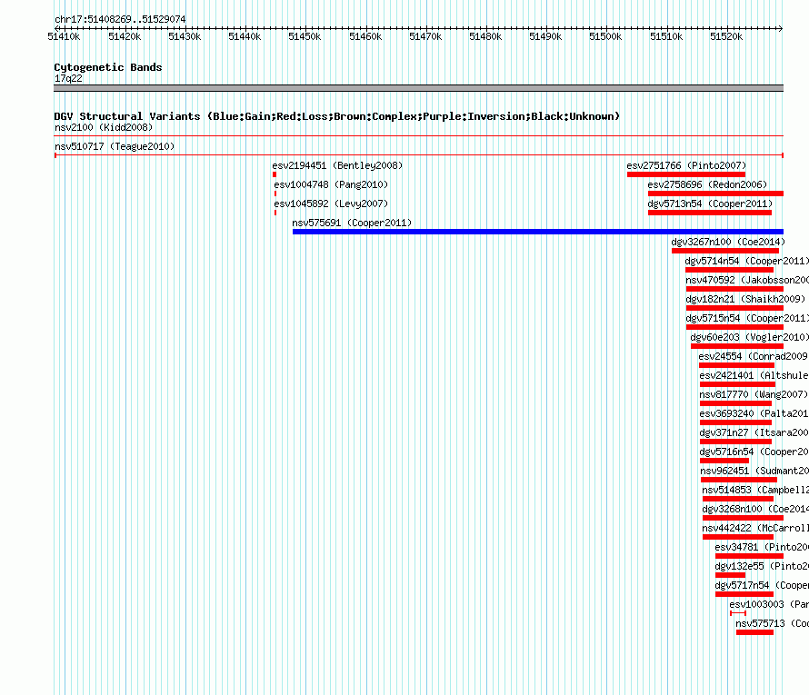
Task: Click the nsv470592 variant label
Action: 747,280
